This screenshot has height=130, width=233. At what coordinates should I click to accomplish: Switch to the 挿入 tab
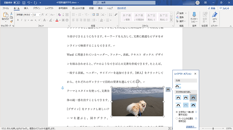[x=26, y=8]
